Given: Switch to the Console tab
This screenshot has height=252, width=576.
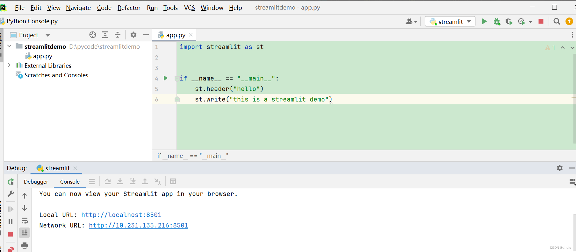Looking at the screenshot, I should (x=70, y=182).
